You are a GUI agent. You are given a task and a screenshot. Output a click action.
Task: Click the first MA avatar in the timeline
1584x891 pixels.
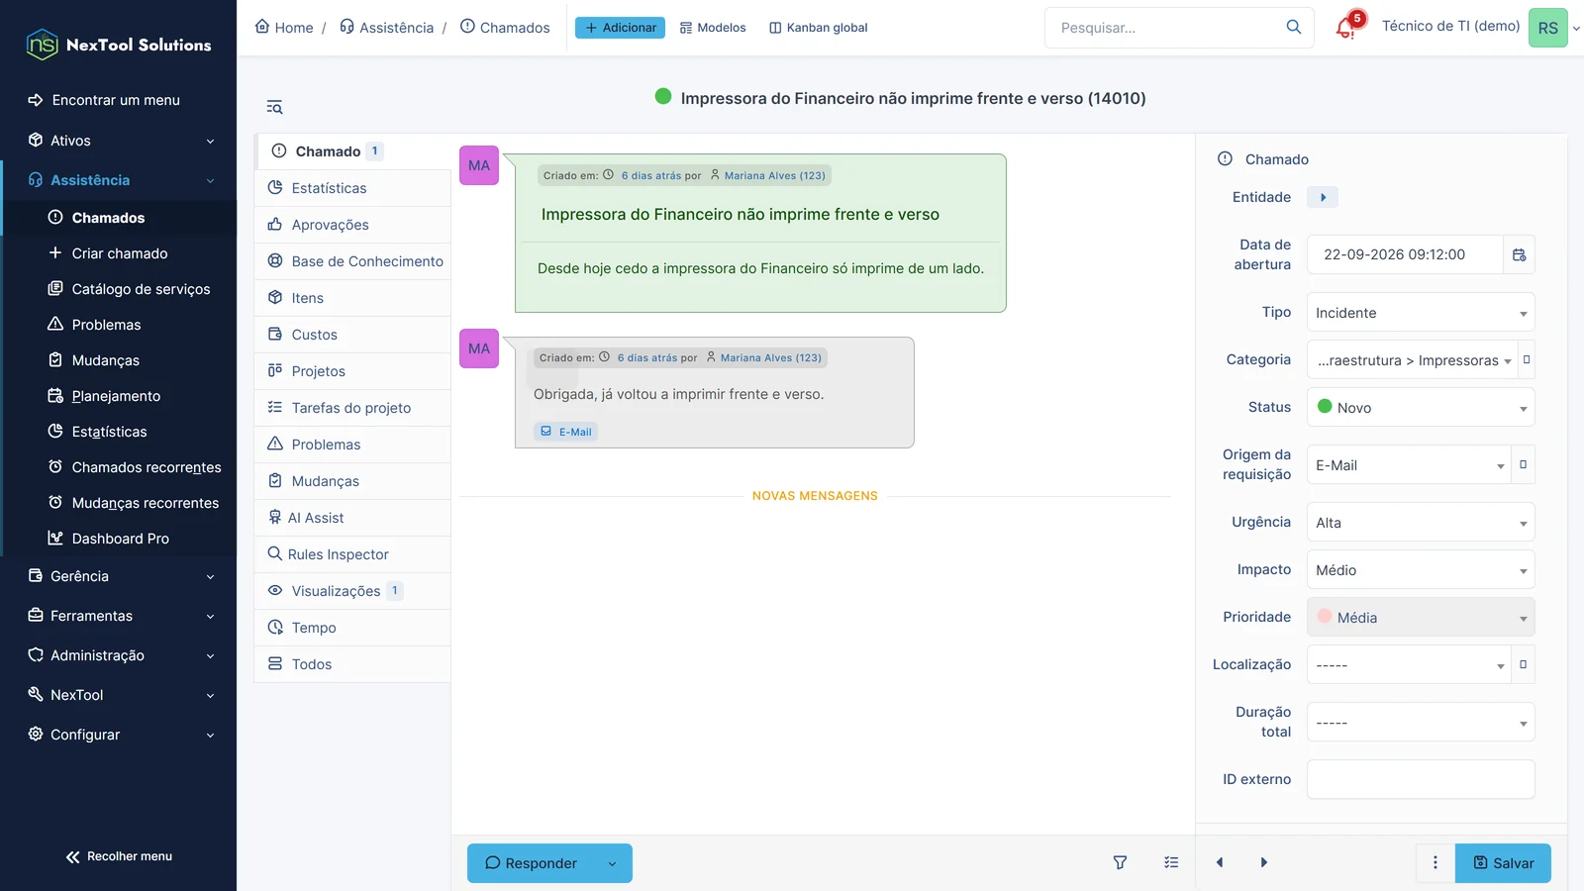(x=479, y=165)
